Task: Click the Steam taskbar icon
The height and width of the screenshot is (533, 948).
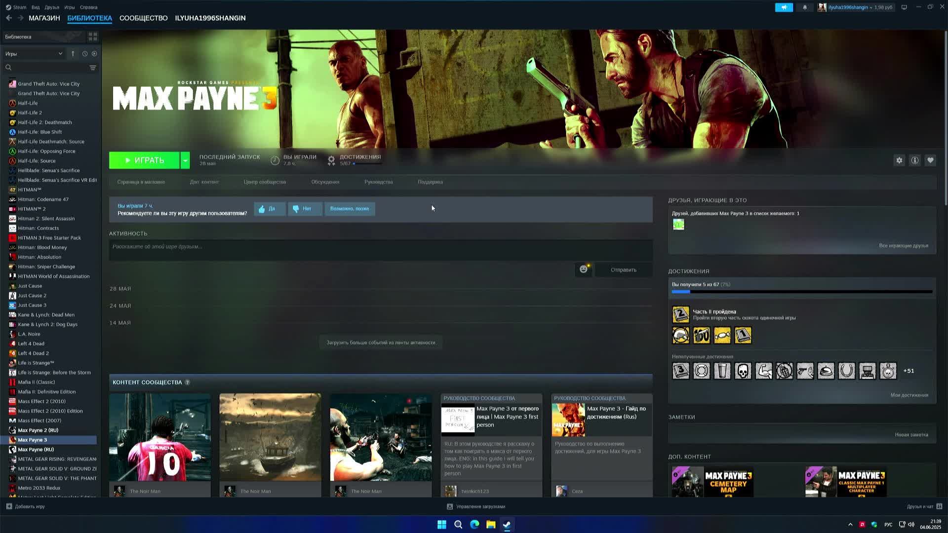Action: point(507,524)
